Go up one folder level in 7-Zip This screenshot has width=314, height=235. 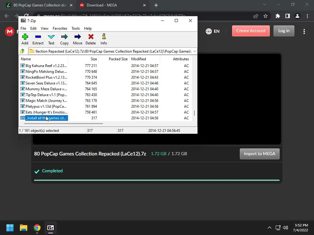[x=22, y=51]
